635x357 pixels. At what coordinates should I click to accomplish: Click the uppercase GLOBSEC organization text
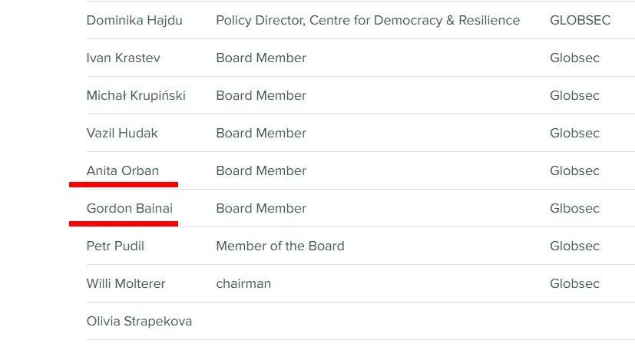(580, 21)
